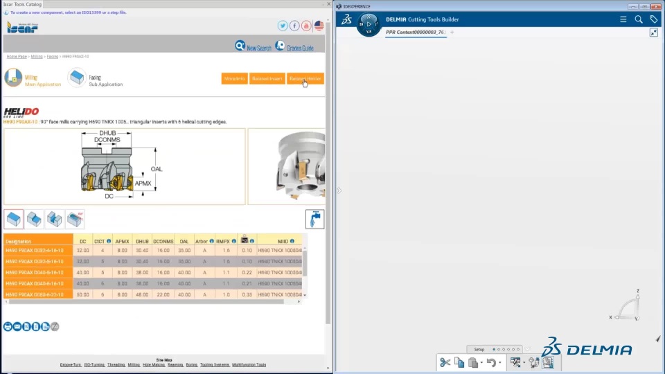Click the horizontal table scrollbar
The image size is (665, 374).
pos(146,301)
